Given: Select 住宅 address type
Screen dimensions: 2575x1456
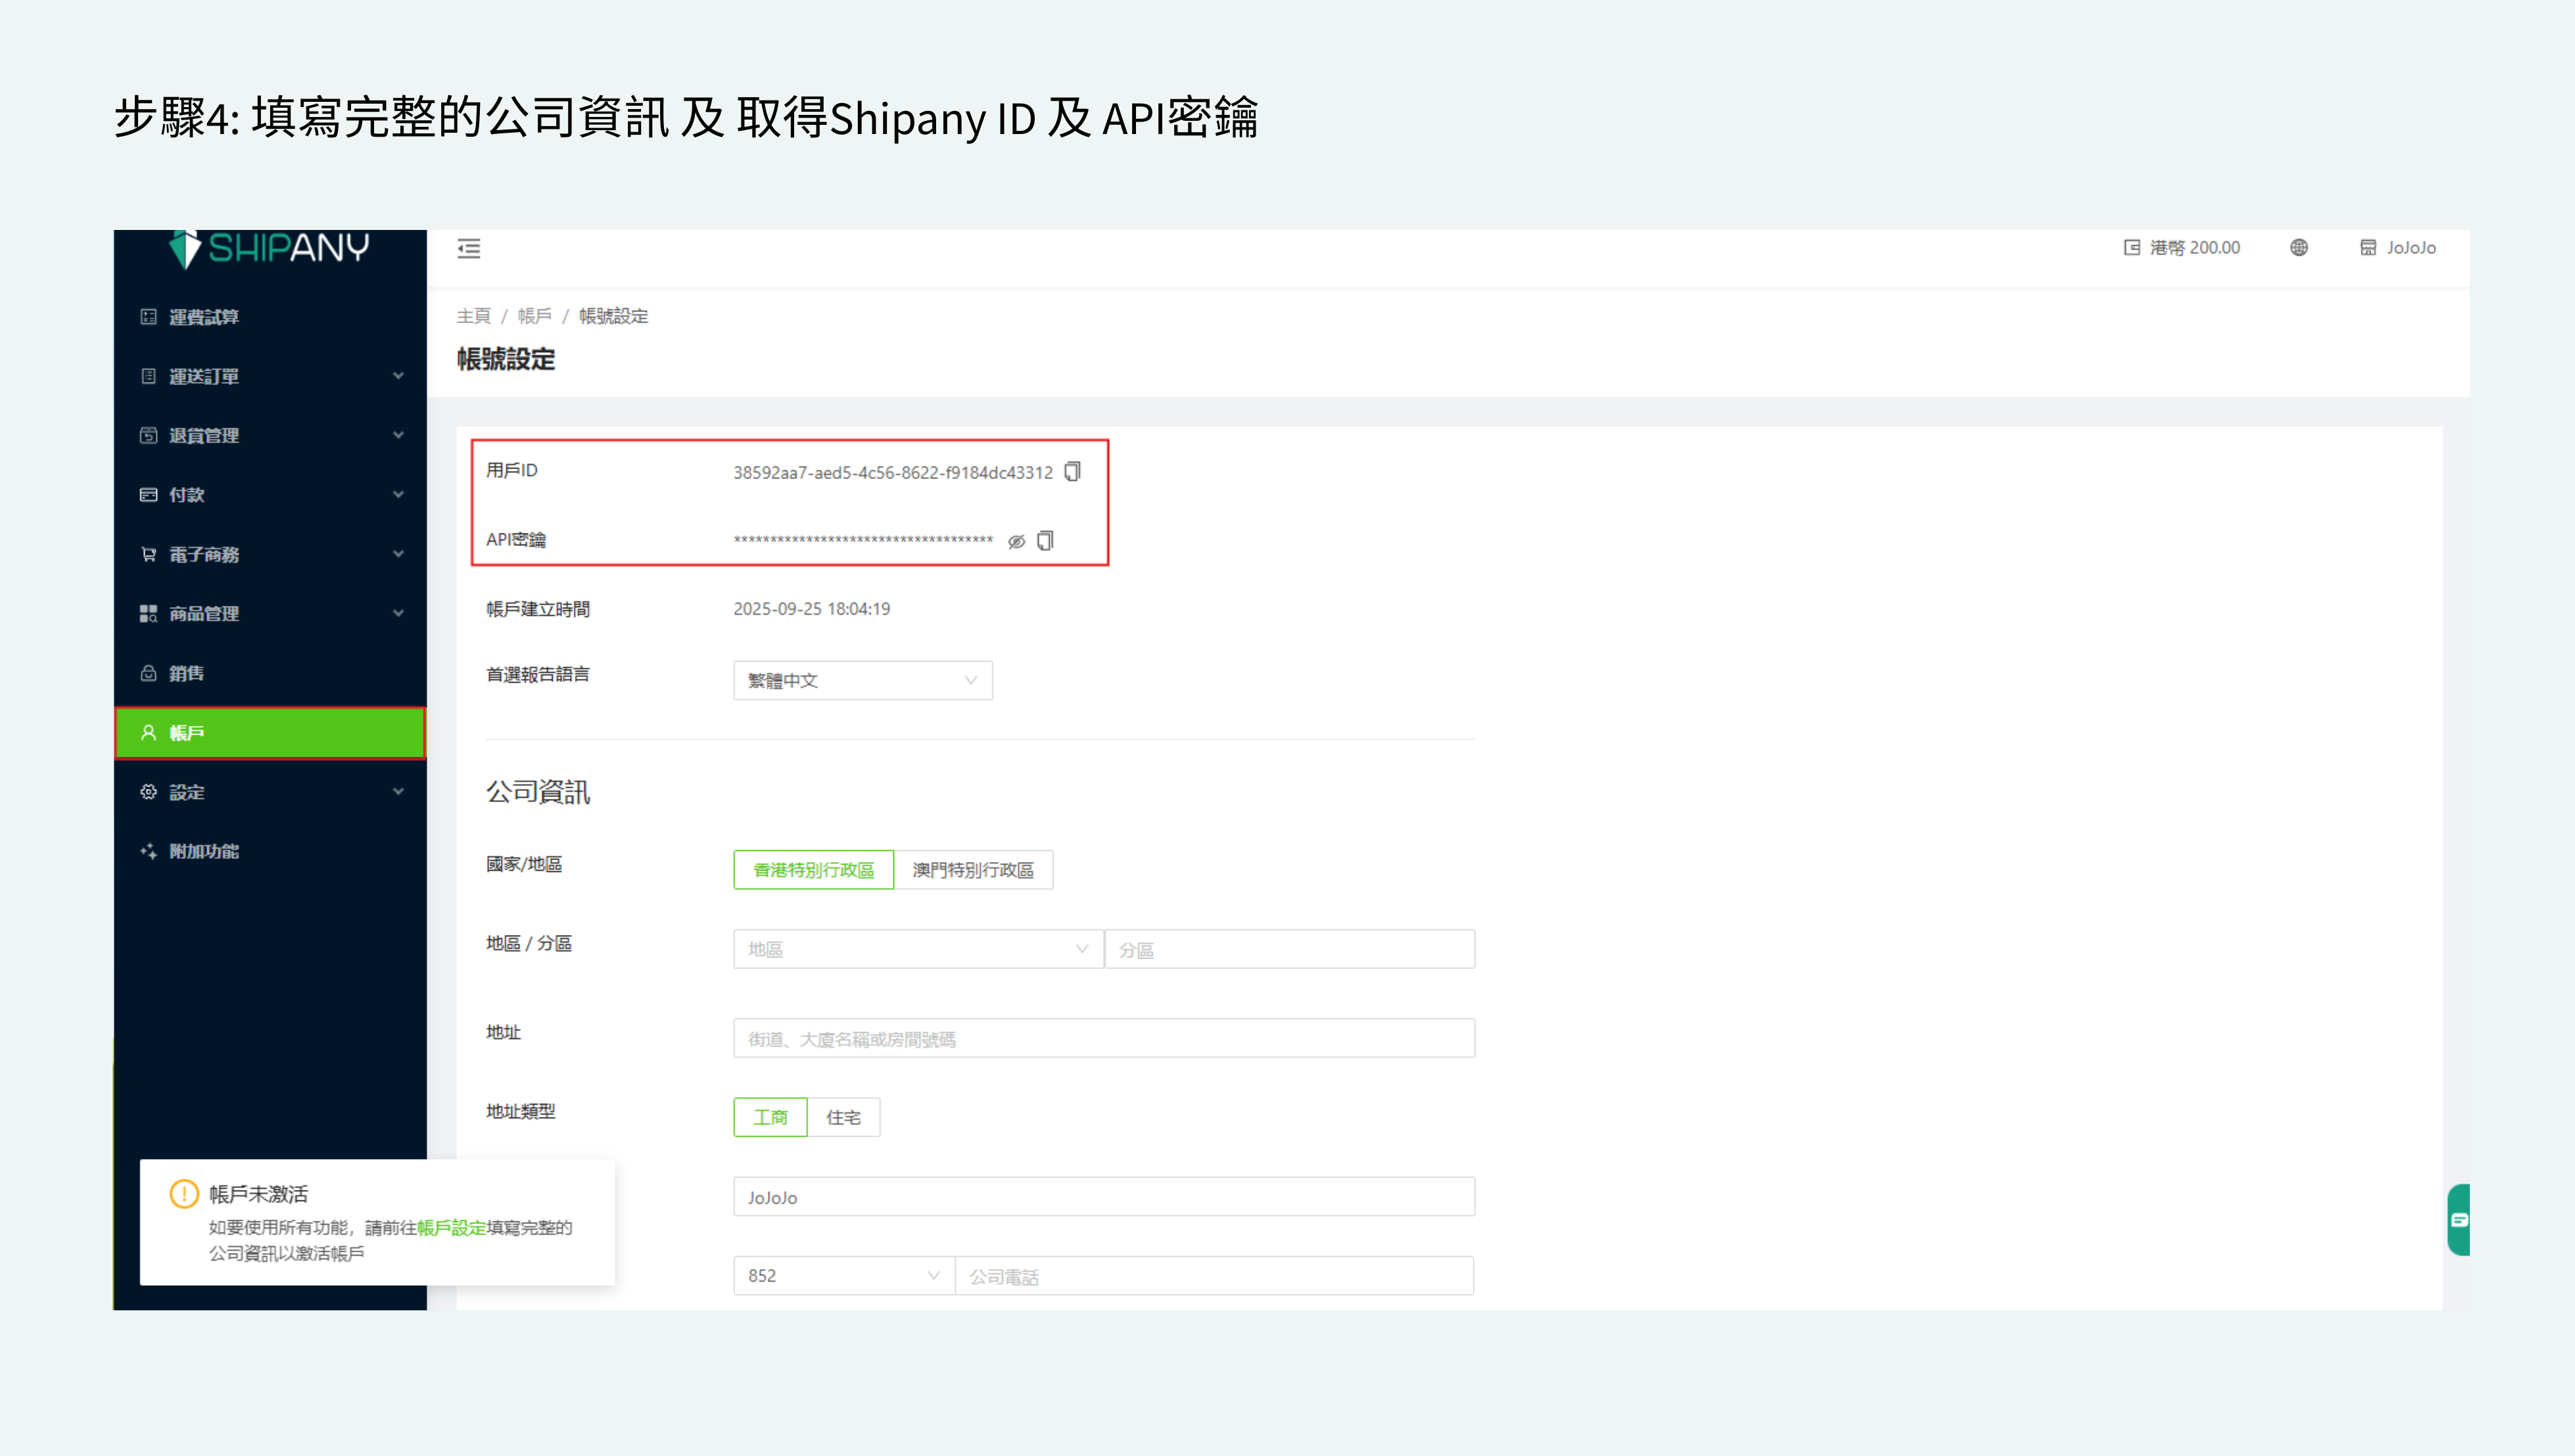Looking at the screenshot, I should coord(843,1117).
